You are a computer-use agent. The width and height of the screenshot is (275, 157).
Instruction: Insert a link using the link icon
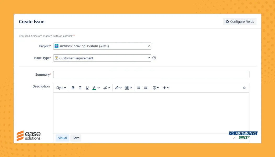(x=117, y=88)
